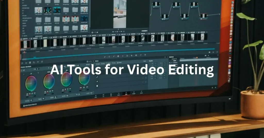This screenshot has width=264, height=138.
Task: Click the viewer image
Action: pyautogui.click(x=120, y=14)
